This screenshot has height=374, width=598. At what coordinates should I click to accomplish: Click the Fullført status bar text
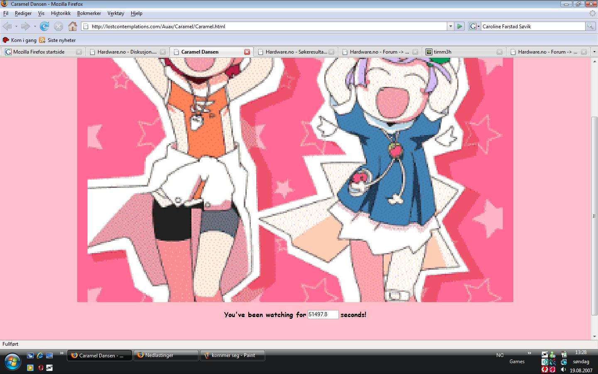[10, 344]
